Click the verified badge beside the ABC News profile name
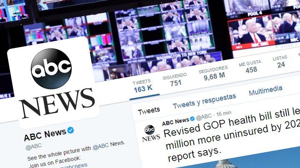Screen dimensions: 300x168 70,130
